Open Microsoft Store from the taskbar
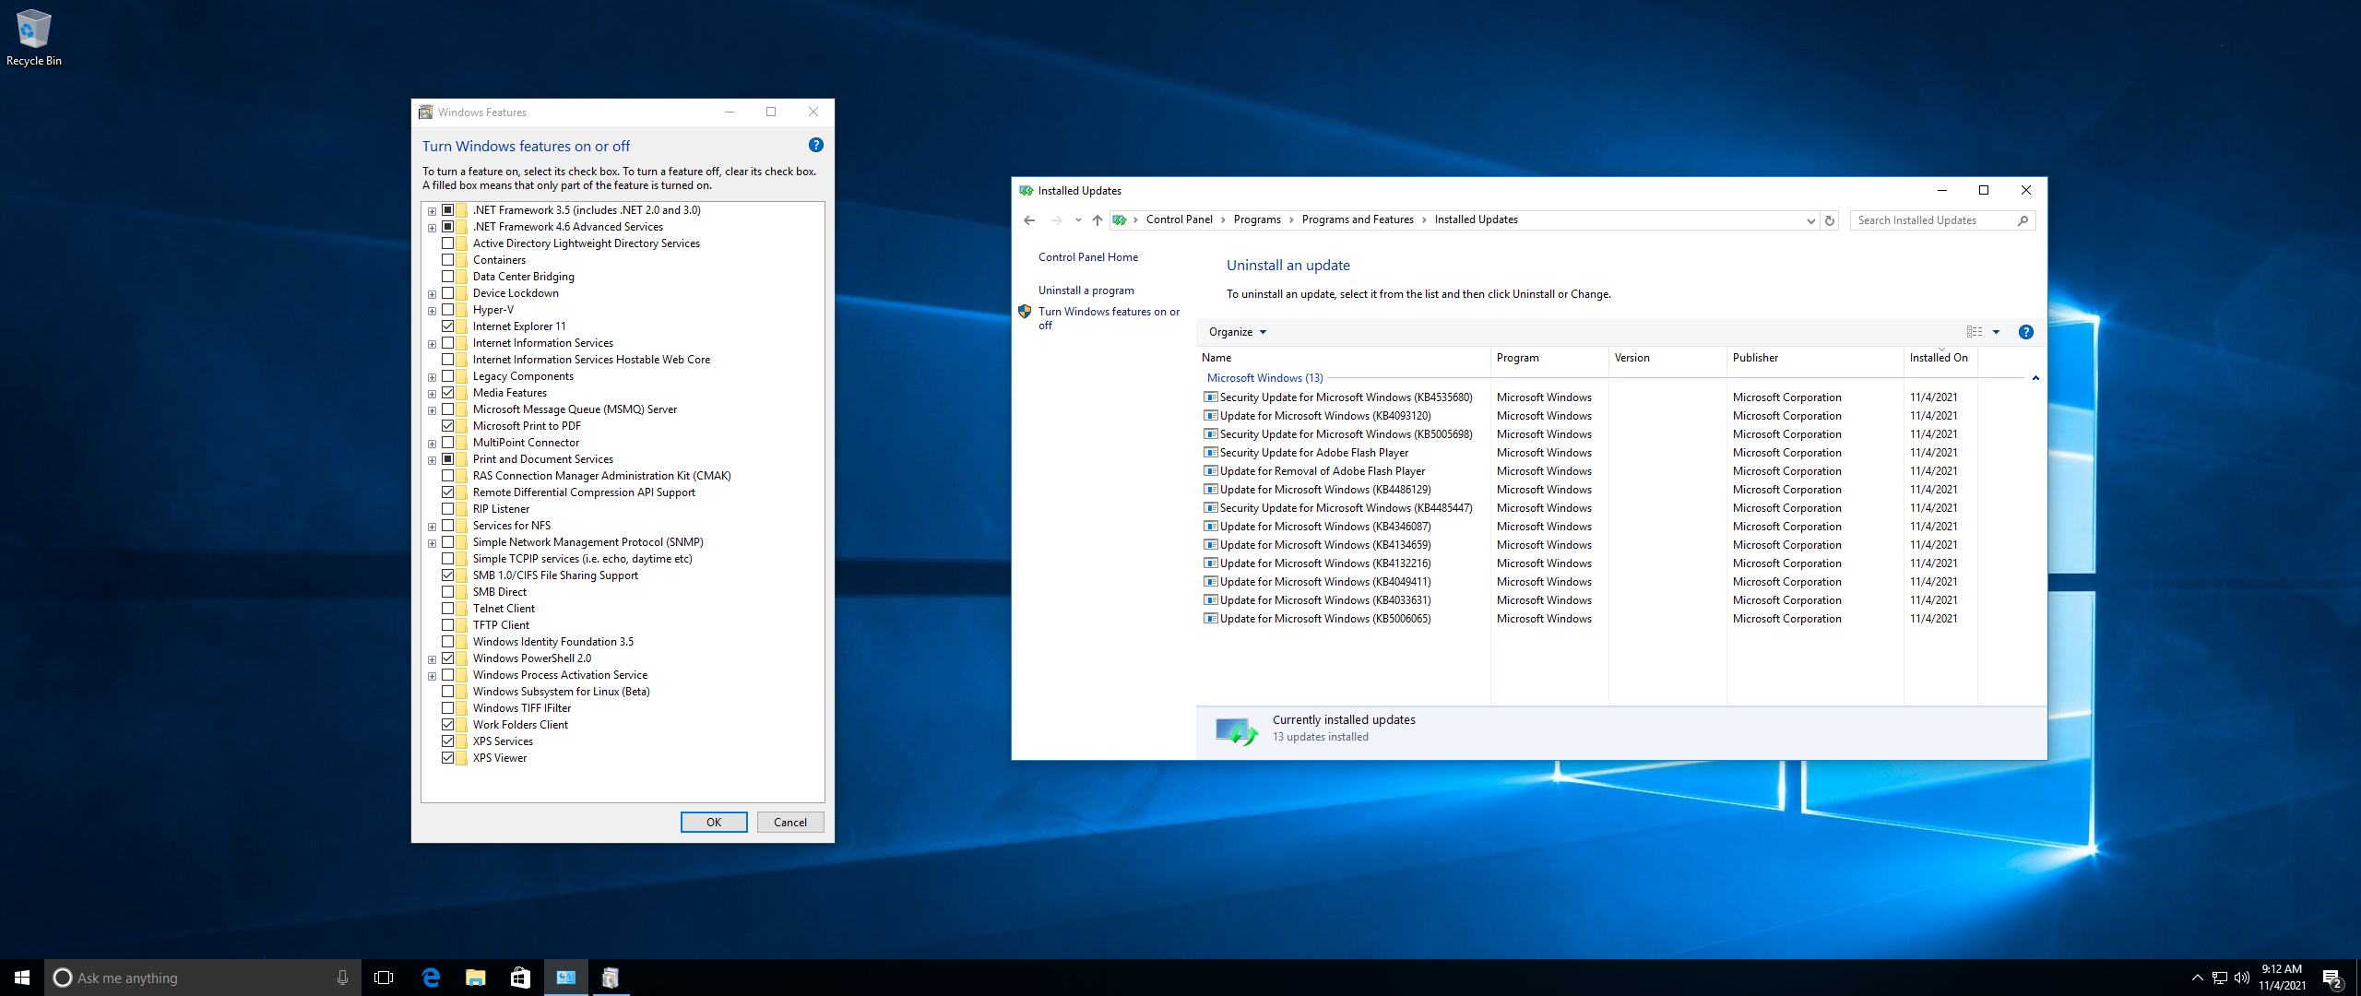 (520, 978)
